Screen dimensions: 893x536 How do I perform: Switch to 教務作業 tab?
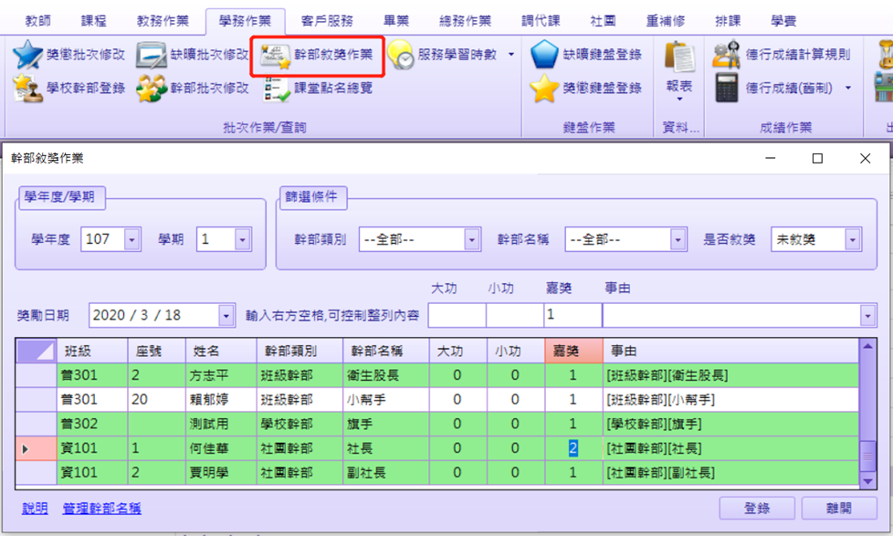pyautogui.click(x=163, y=21)
